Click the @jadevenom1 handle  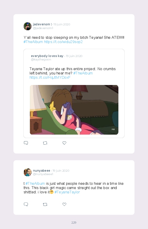point(43,28)
